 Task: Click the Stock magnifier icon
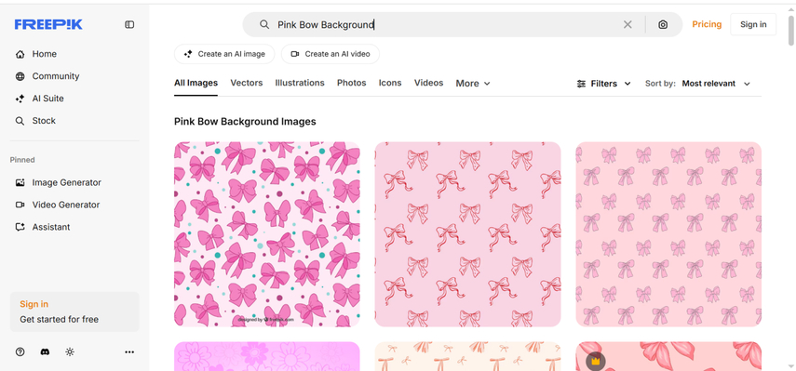(20, 121)
